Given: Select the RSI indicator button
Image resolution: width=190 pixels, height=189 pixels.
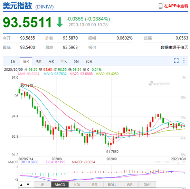Looking at the screenshot, I should 95,185.
